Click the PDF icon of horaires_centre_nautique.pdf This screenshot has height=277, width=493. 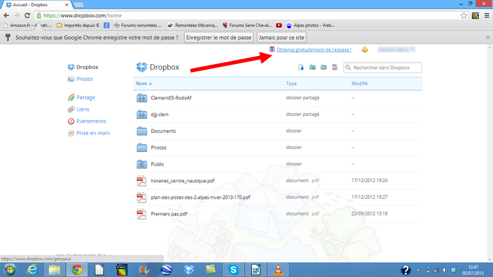click(142, 181)
